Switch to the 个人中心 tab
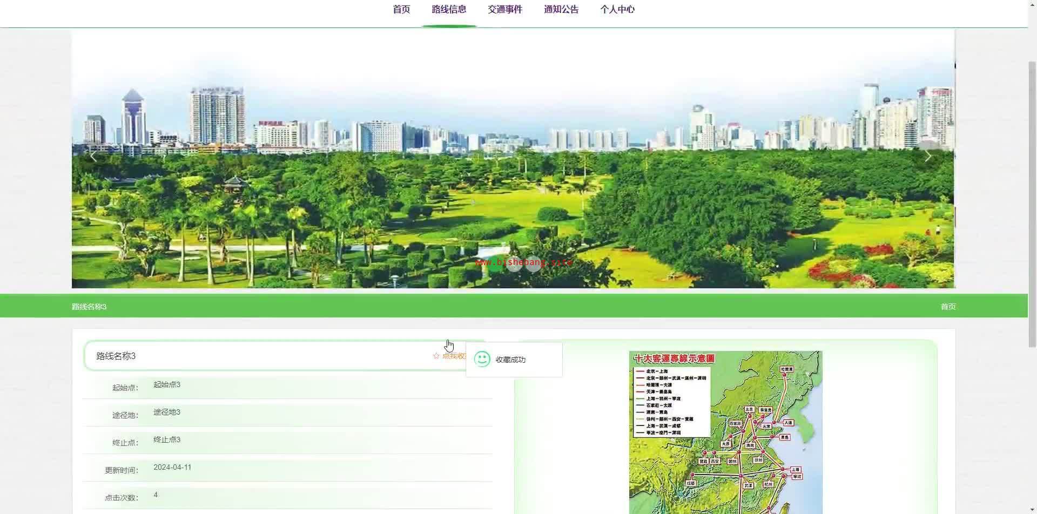 617,9
